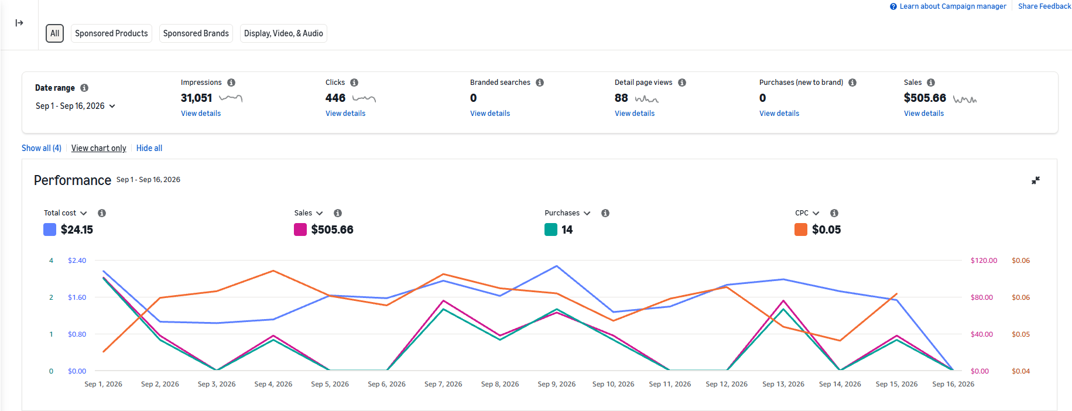Click Show all (4) link

pyautogui.click(x=42, y=148)
